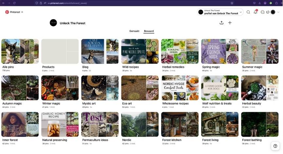Viewport: 283px width, 154px height.
Task: Open the Garlic Honey Natural preserving board
Action: [x=60, y=124]
